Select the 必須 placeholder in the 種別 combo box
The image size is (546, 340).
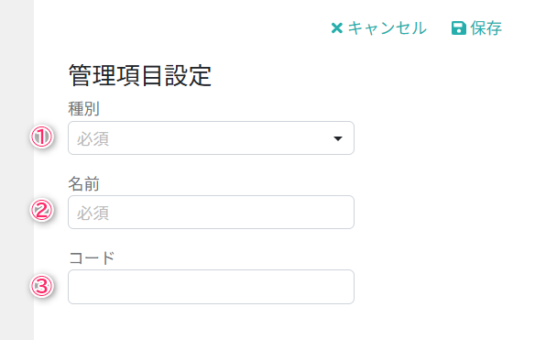[93, 139]
